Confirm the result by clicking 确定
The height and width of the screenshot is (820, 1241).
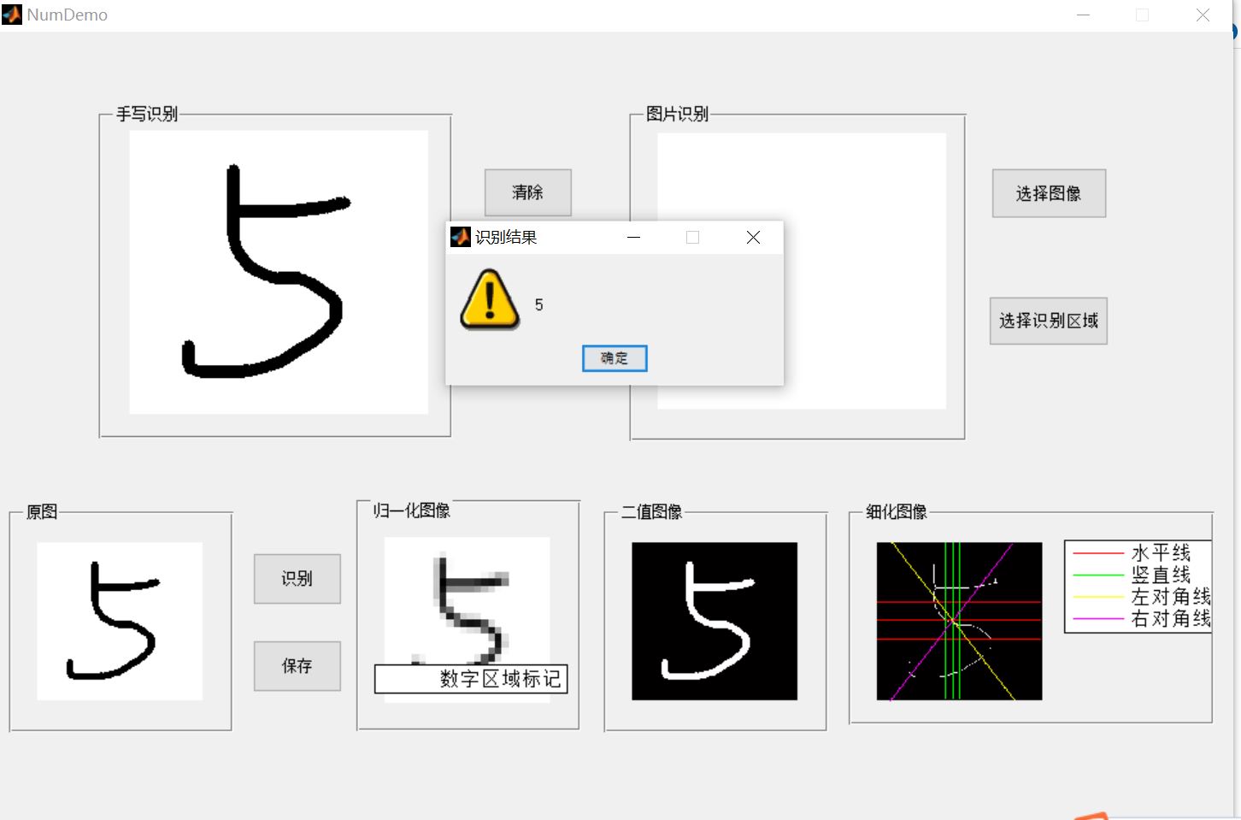[x=614, y=358]
